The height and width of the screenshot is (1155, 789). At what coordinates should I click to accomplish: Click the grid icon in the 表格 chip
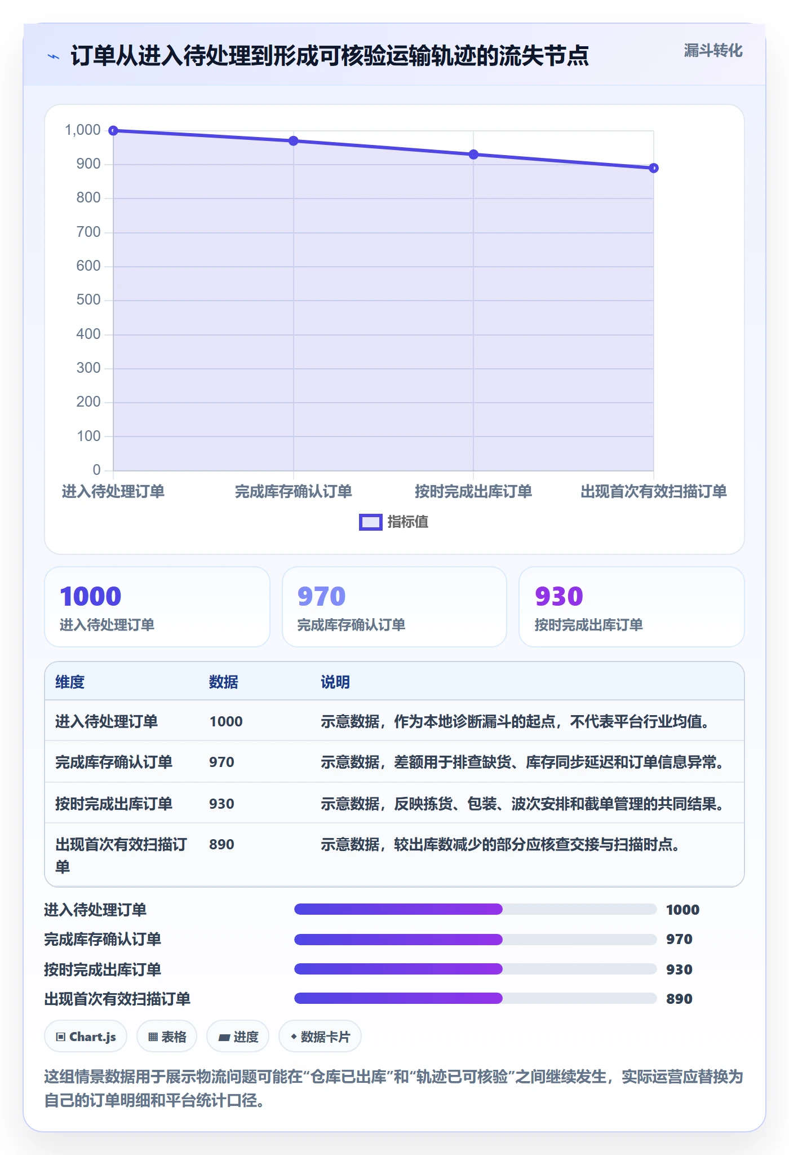tap(153, 1037)
